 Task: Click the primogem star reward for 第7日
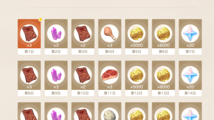[x=190, y=33]
